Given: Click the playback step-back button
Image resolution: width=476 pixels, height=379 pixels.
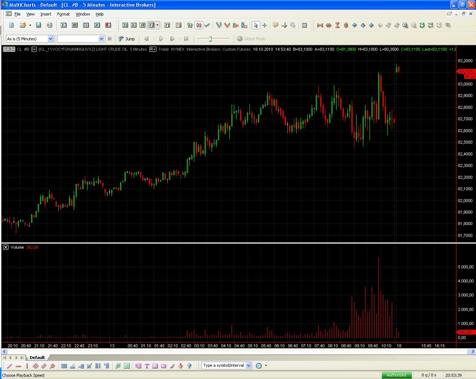Looking at the screenshot, I should click(146, 38).
